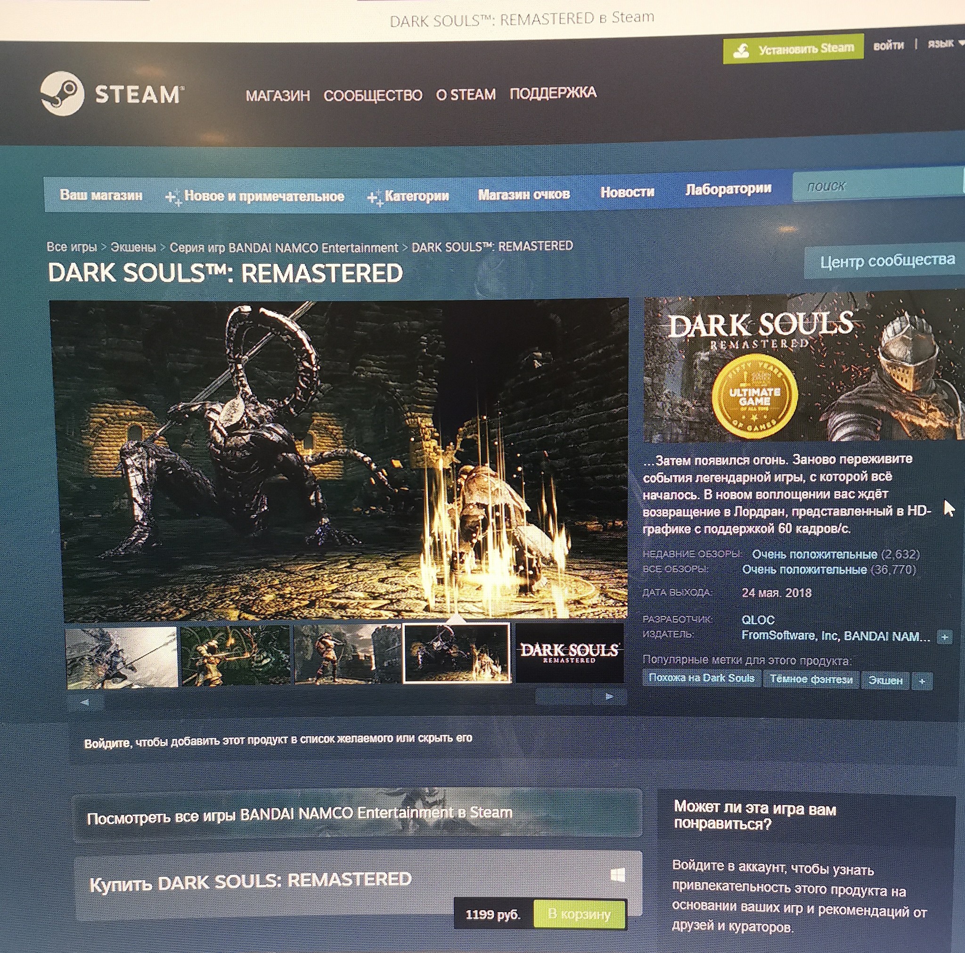
Task: Select the Ваш магазин tab
Action: [101, 195]
